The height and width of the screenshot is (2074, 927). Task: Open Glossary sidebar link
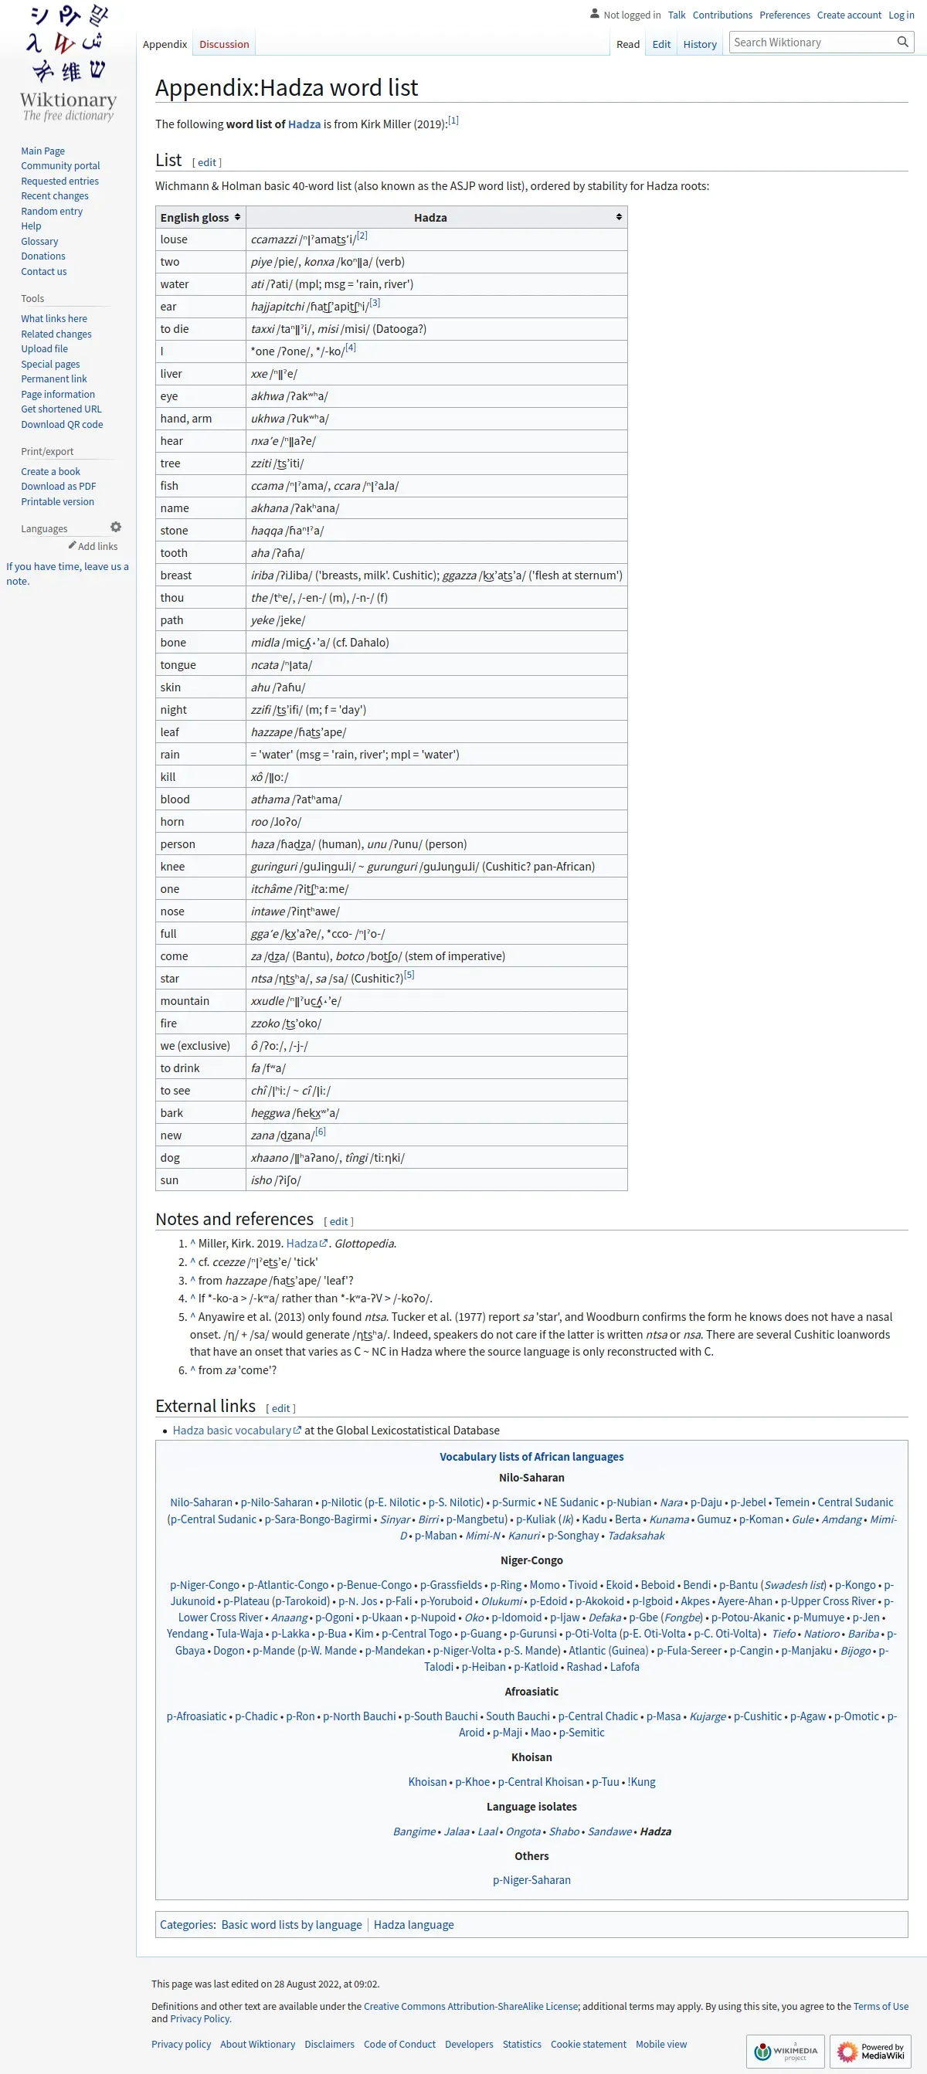click(x=39, y=242)
